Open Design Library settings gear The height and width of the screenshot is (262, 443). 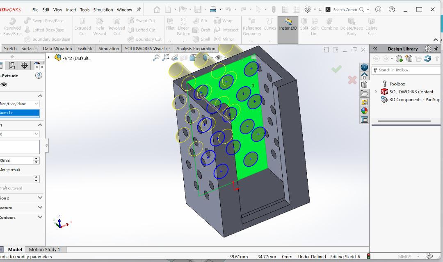[428, 49]
